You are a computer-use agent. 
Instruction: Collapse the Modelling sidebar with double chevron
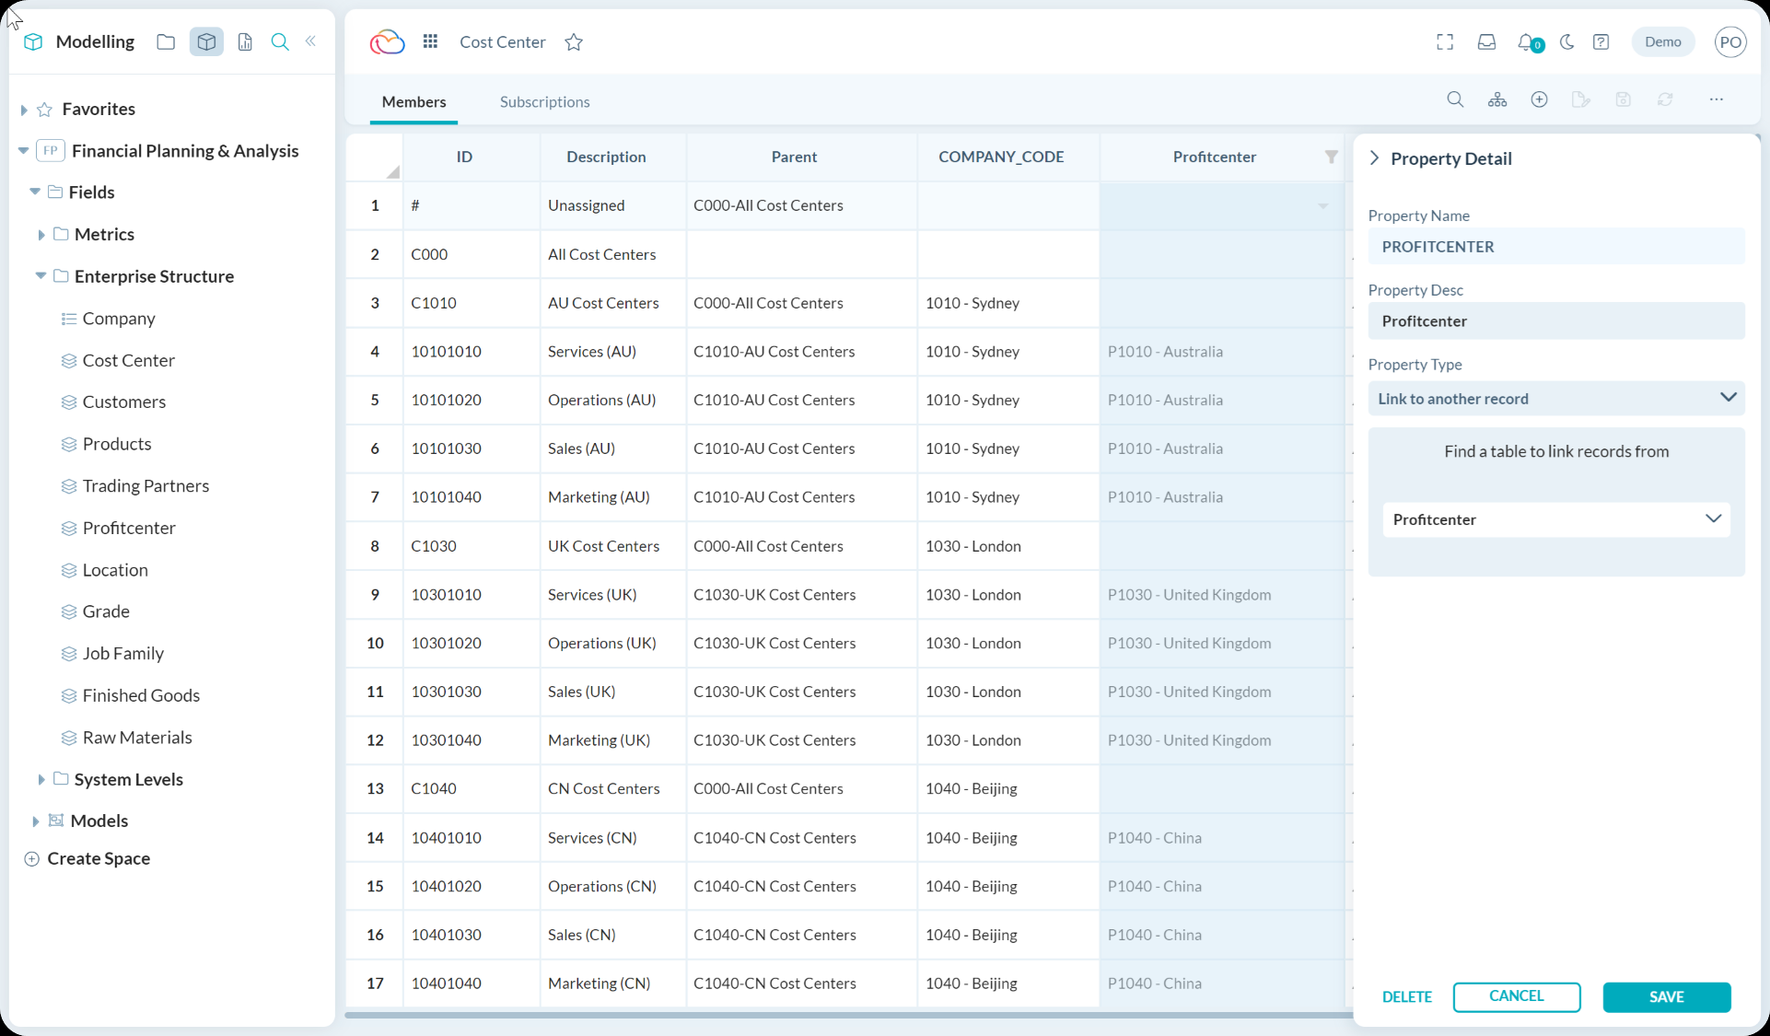click(x=311, y=41)
